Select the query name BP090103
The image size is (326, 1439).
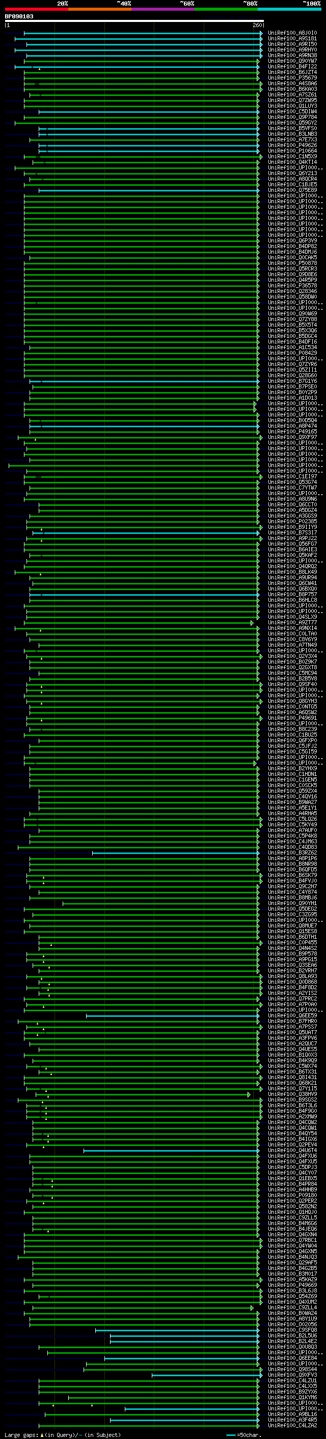coord(19,16)
